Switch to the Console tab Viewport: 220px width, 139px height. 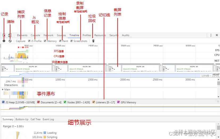point(35,35)
